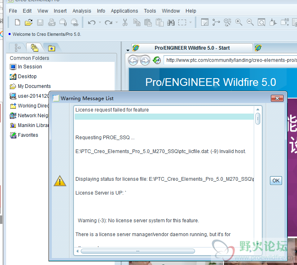Viewport: 297px width, 265px height.
Task: Refit model to screen icon
Action: [x=262, y=22]
